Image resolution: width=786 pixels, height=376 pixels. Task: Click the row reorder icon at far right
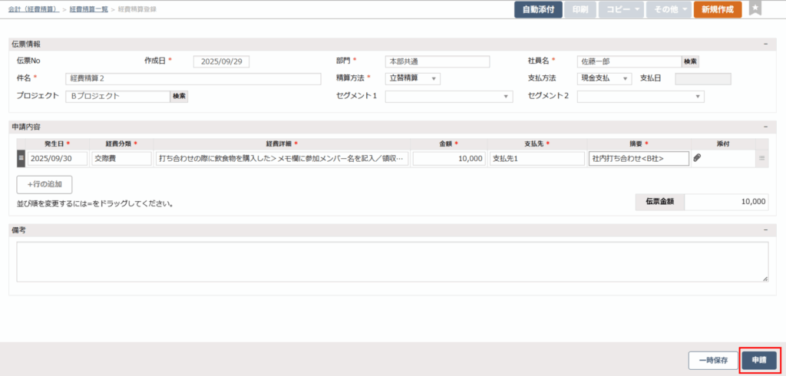tap(761, 158)
